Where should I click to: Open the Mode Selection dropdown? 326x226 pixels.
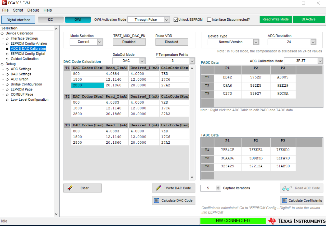(x=100, y=42)
